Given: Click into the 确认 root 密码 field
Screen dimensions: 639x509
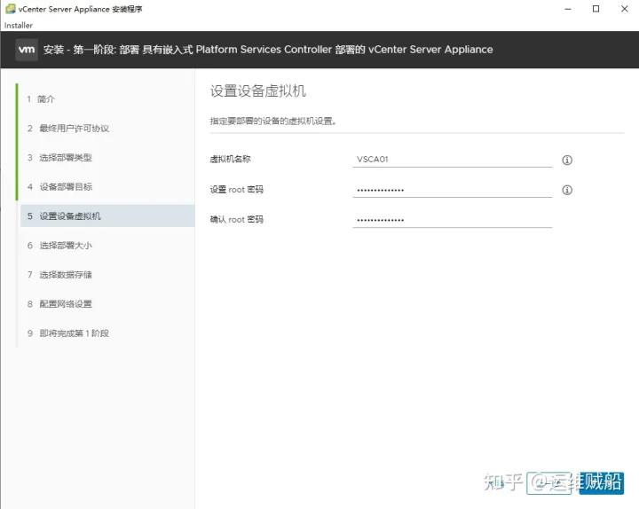Looking at the screenshot, I should tap(452, 220).
